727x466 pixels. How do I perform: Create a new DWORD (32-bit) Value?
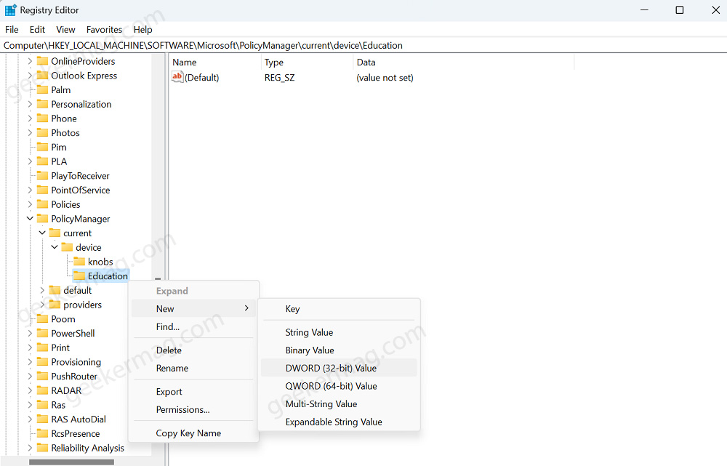339,368
